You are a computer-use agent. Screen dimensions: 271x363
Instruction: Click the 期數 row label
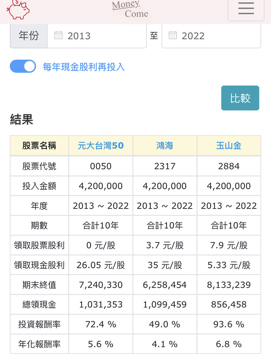40,225
